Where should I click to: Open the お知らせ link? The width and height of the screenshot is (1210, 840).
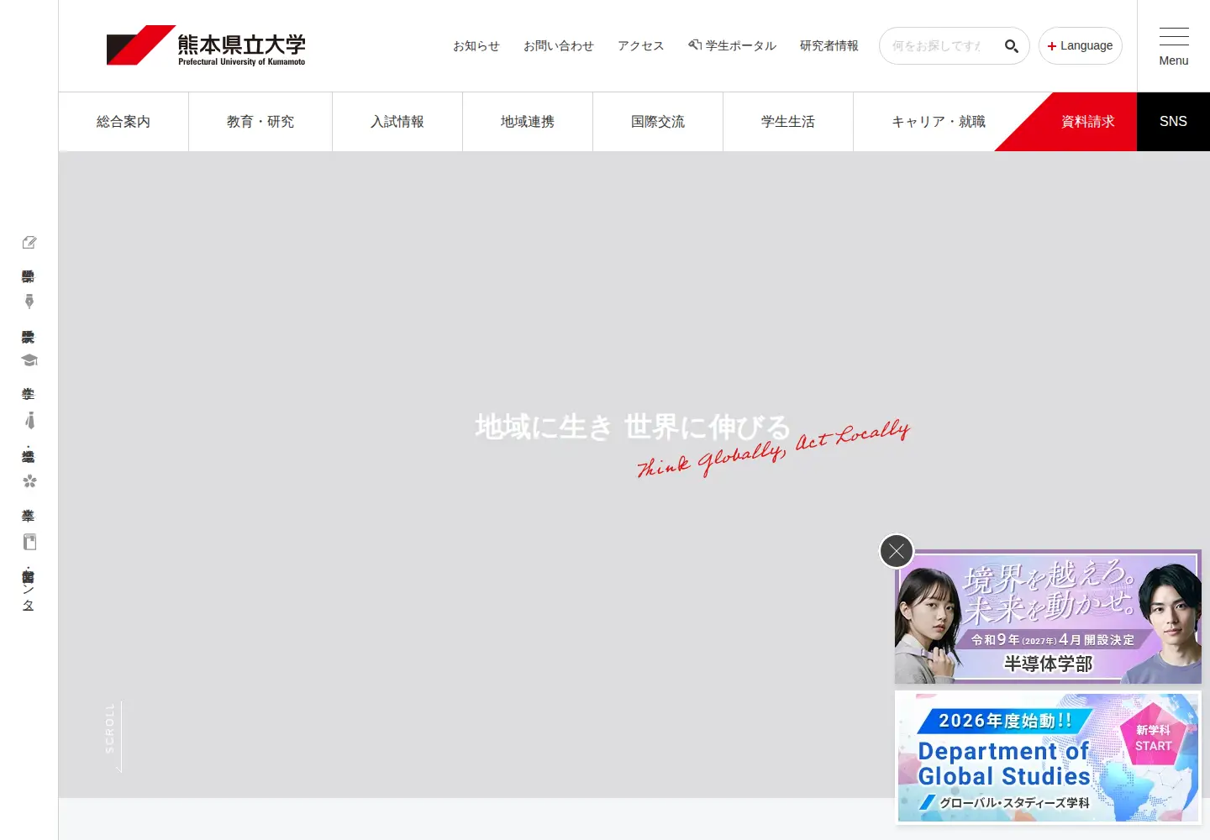476,46
